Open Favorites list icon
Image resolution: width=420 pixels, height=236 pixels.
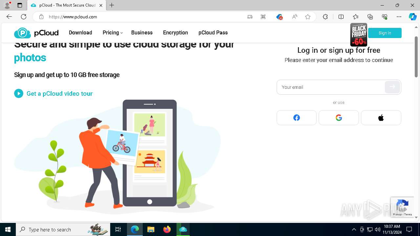[x=356, y=17]
